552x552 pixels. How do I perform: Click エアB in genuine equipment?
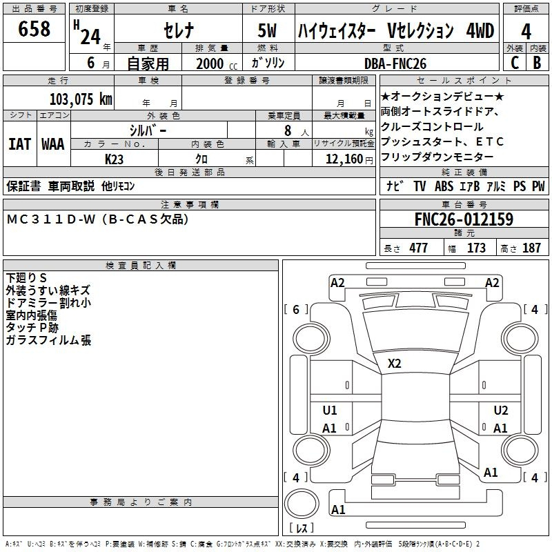point(470,186)
